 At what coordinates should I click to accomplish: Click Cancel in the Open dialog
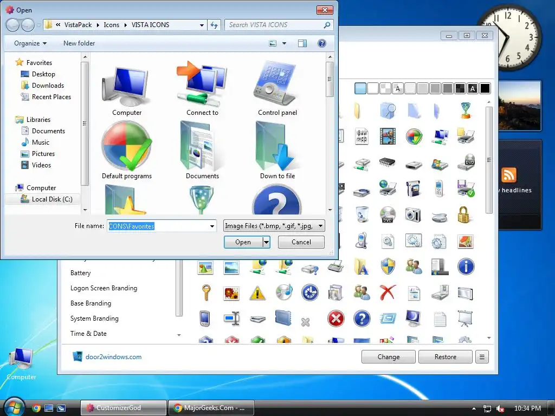pos(301,242)
